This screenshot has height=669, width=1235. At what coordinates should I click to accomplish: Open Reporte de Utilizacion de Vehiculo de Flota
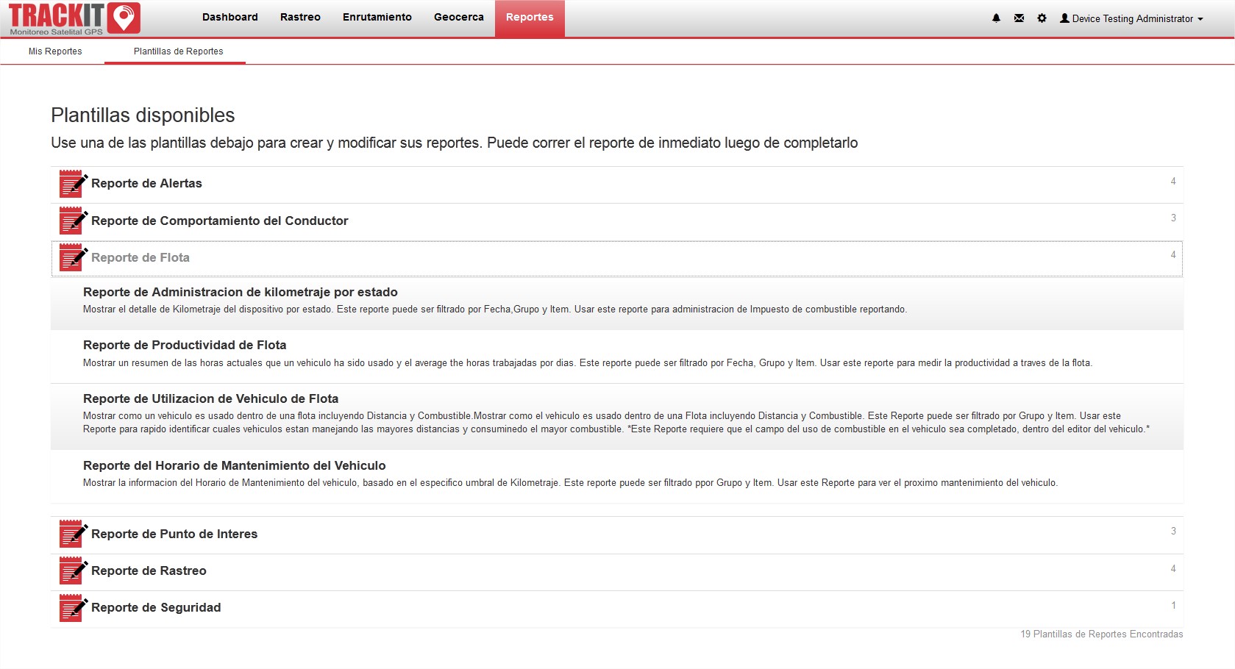click(210, 399)
